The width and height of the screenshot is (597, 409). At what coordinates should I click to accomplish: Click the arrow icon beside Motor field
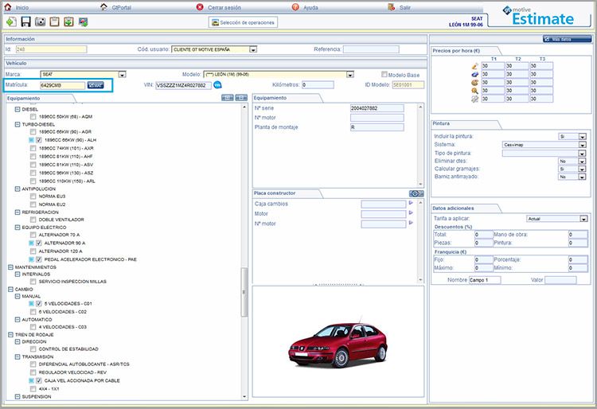[411, 213]
